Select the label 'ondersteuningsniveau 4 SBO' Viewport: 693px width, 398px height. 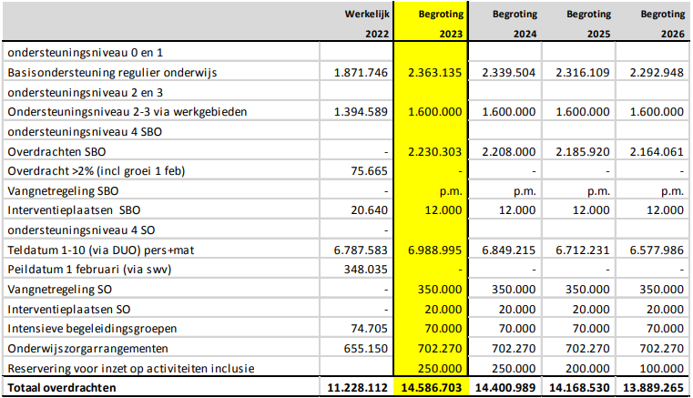pos(85,132)
